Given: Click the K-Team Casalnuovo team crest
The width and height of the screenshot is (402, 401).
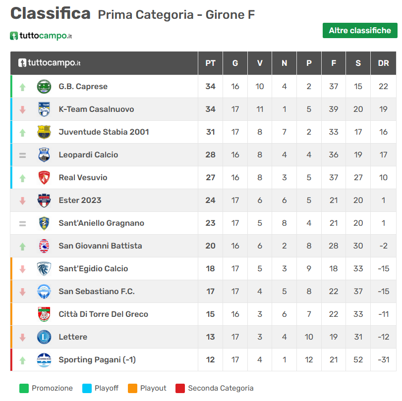Looking at the screenshot, I should coord(44,109).
